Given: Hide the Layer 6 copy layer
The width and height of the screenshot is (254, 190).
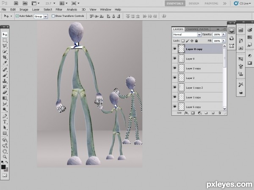Looking at the screenshot, I should pyautogui.click(x=174, y=107).
